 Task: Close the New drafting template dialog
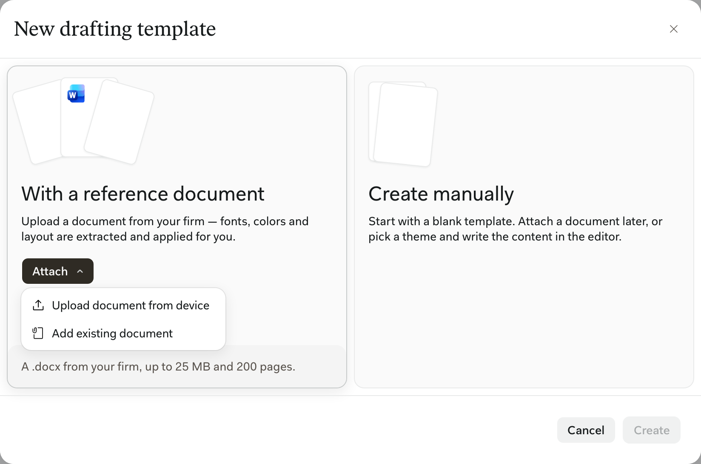pos(673,29)
